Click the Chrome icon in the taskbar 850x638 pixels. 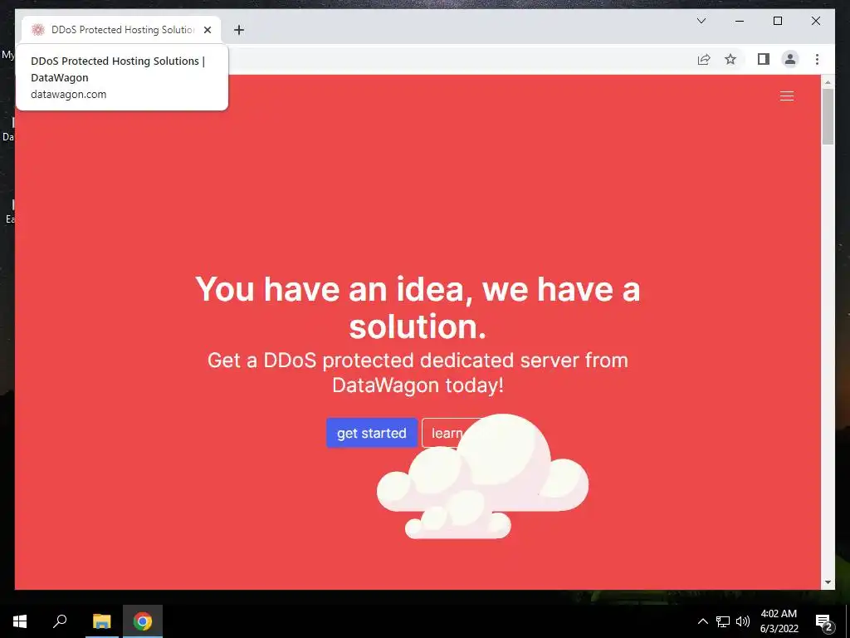[x=143, y=621]
